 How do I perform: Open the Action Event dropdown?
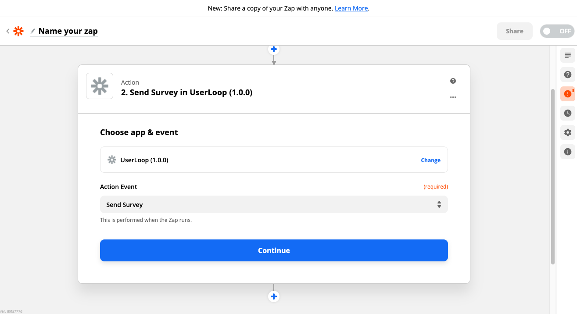274,204
